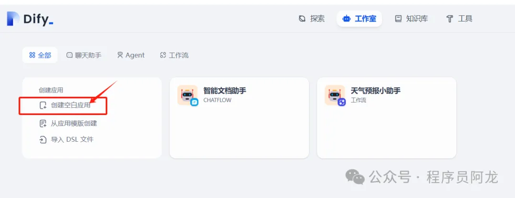Show only Agent apps tab
The image size is (515, 198).
click(x=131, y=55)
